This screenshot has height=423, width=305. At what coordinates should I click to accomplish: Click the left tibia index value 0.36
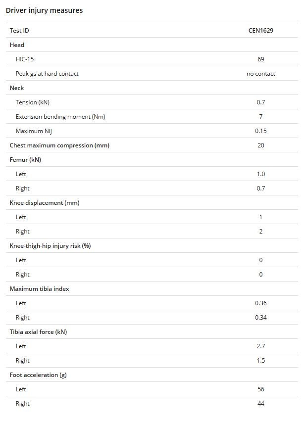click(261, 303)
